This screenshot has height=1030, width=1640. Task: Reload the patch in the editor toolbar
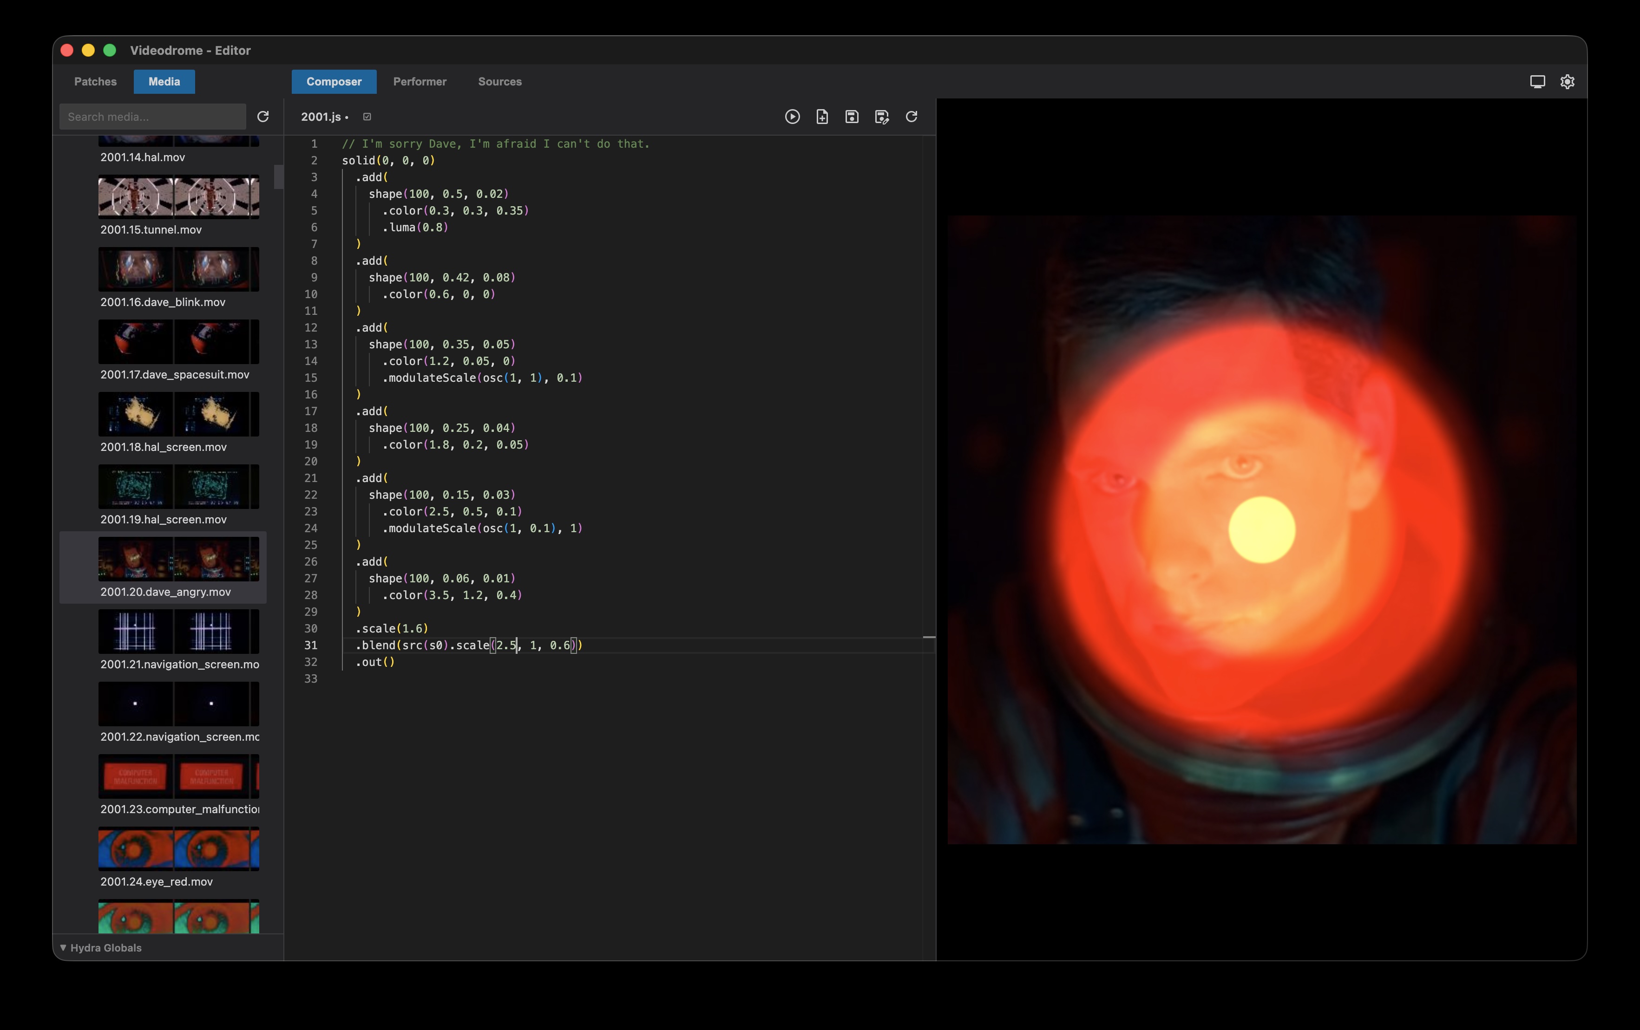pos(911,117)
